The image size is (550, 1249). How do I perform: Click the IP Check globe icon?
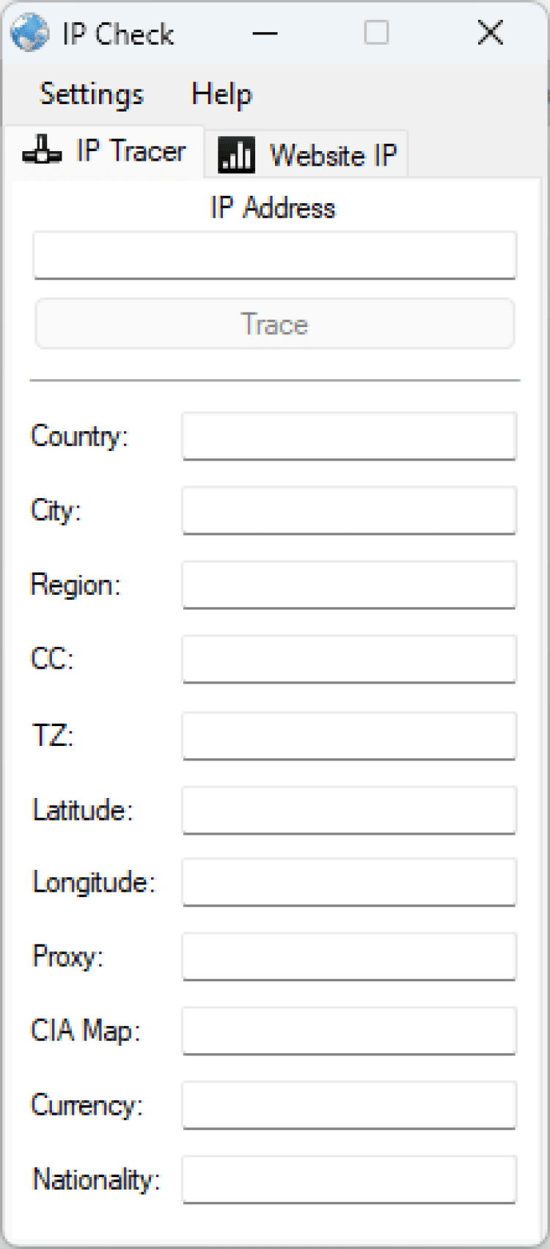click(x=29, y=34)
